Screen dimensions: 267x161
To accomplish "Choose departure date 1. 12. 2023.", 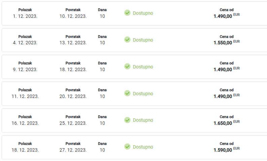I will (x=25, y=16).
